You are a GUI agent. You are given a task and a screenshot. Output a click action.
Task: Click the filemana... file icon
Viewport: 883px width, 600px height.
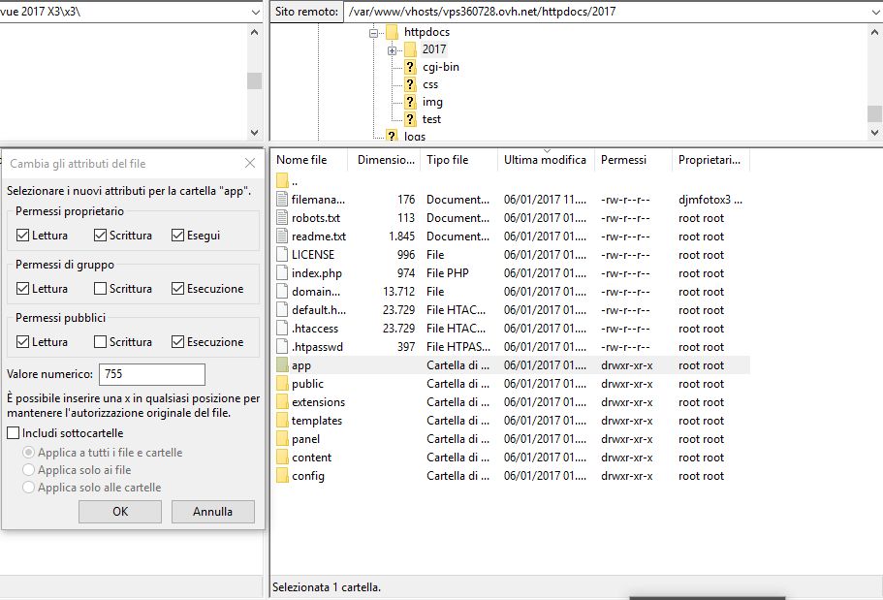coord(282,200)
